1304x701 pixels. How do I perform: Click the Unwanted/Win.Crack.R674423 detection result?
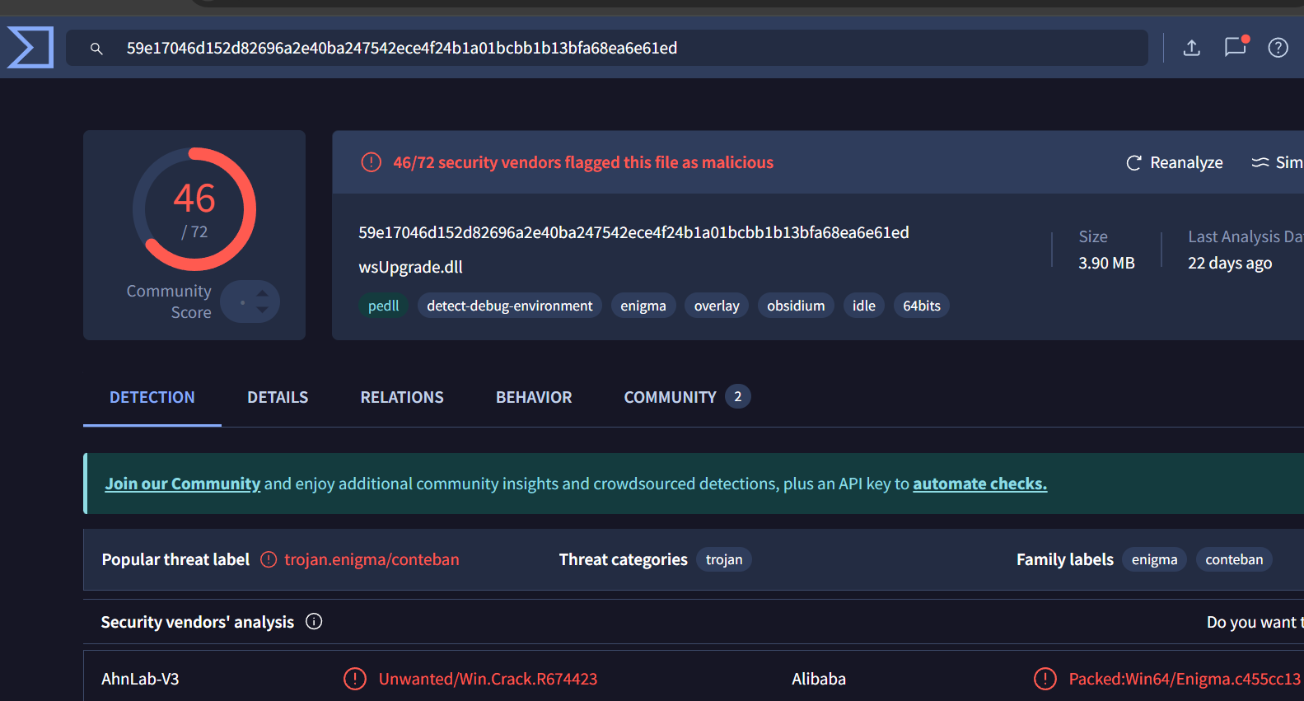coord(488,679)
